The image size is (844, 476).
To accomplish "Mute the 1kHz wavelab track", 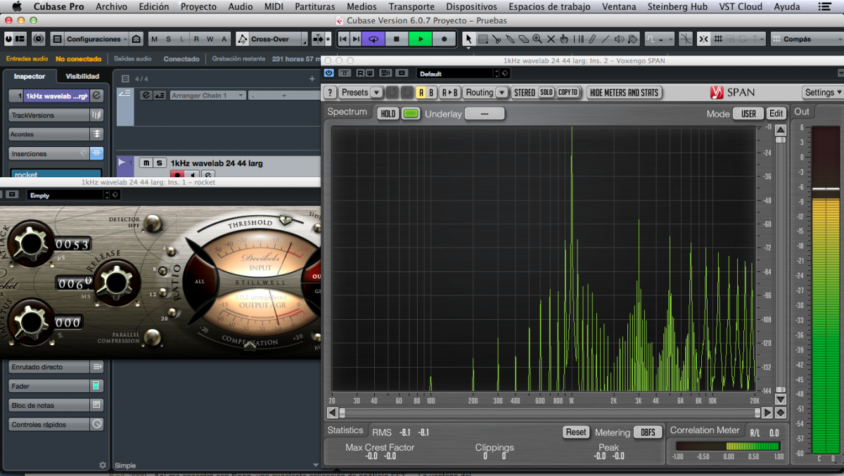I will 145,163.
